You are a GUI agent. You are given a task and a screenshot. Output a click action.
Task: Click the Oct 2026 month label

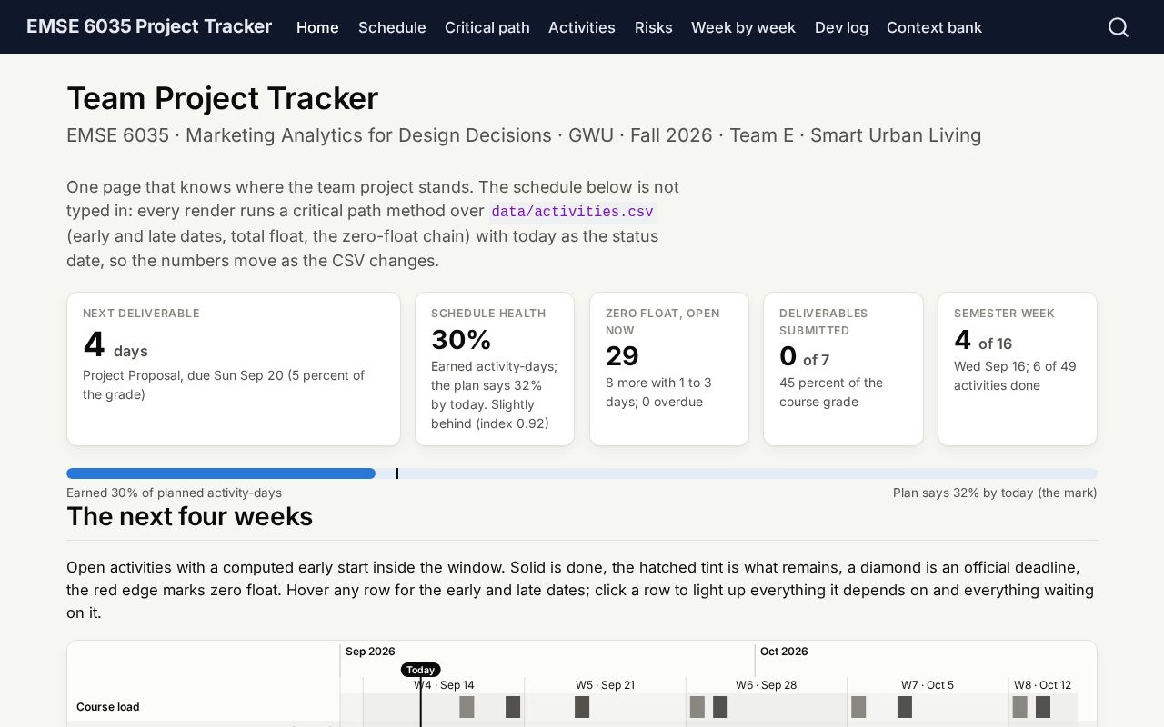(784, 652)
